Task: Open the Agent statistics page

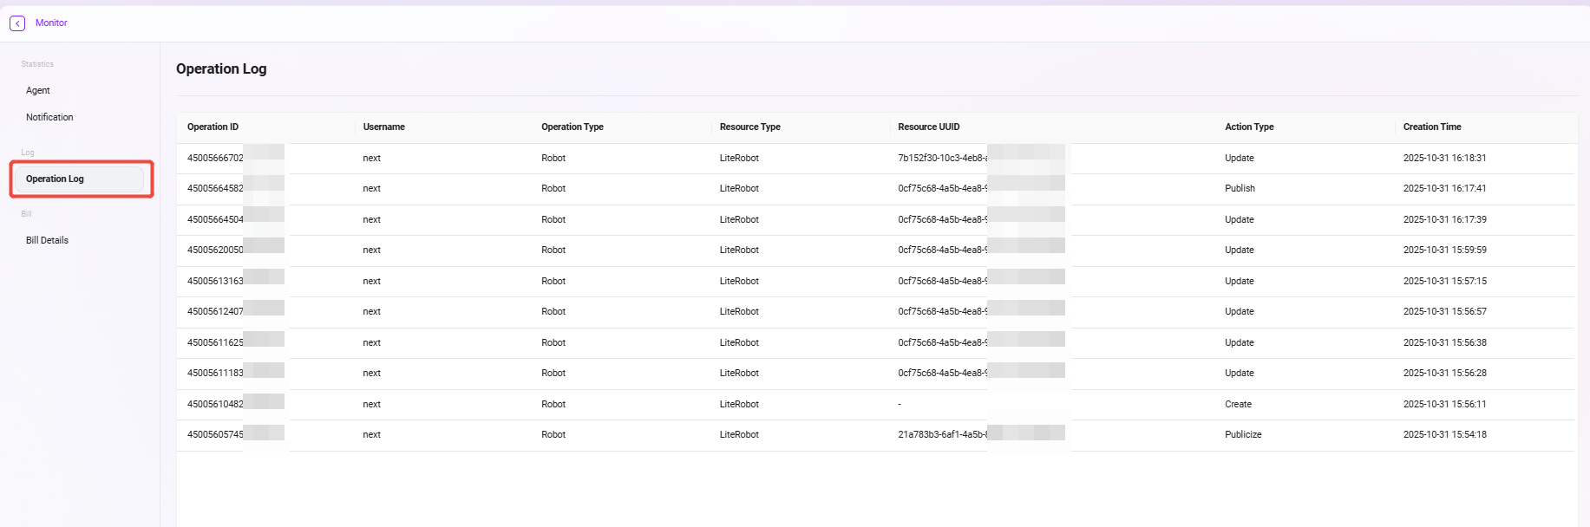Action: click(38, 91)
